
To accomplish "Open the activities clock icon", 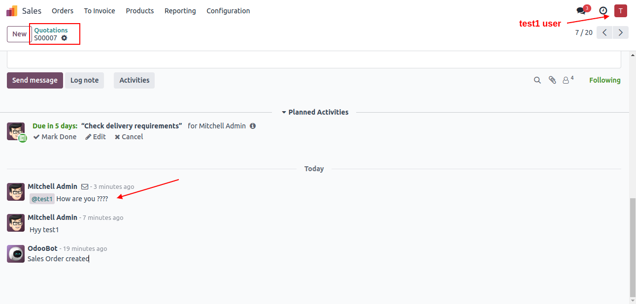I will pos(603,11).
